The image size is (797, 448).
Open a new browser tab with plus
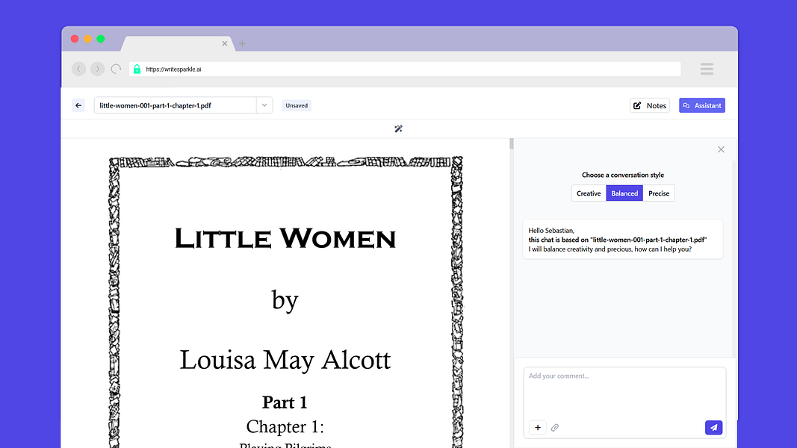[x=242, y=44]
